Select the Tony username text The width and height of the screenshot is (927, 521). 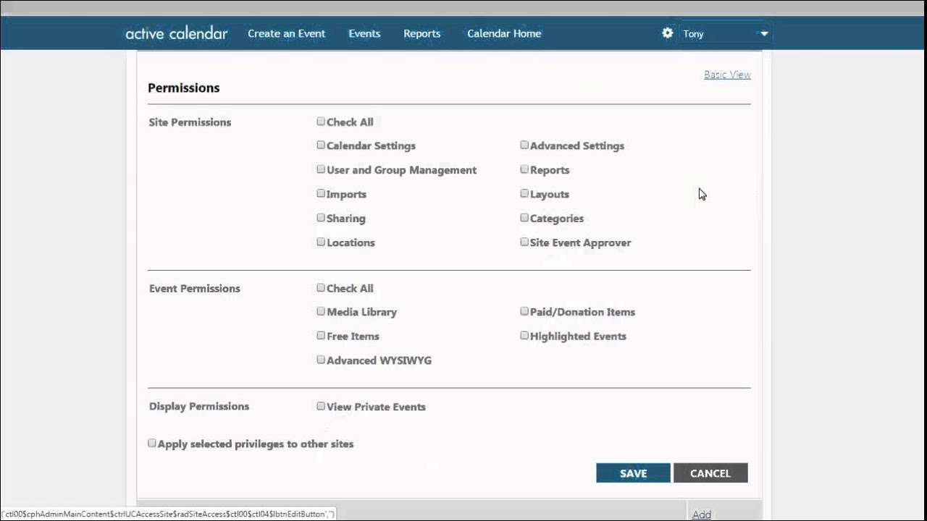pos(693,34)
